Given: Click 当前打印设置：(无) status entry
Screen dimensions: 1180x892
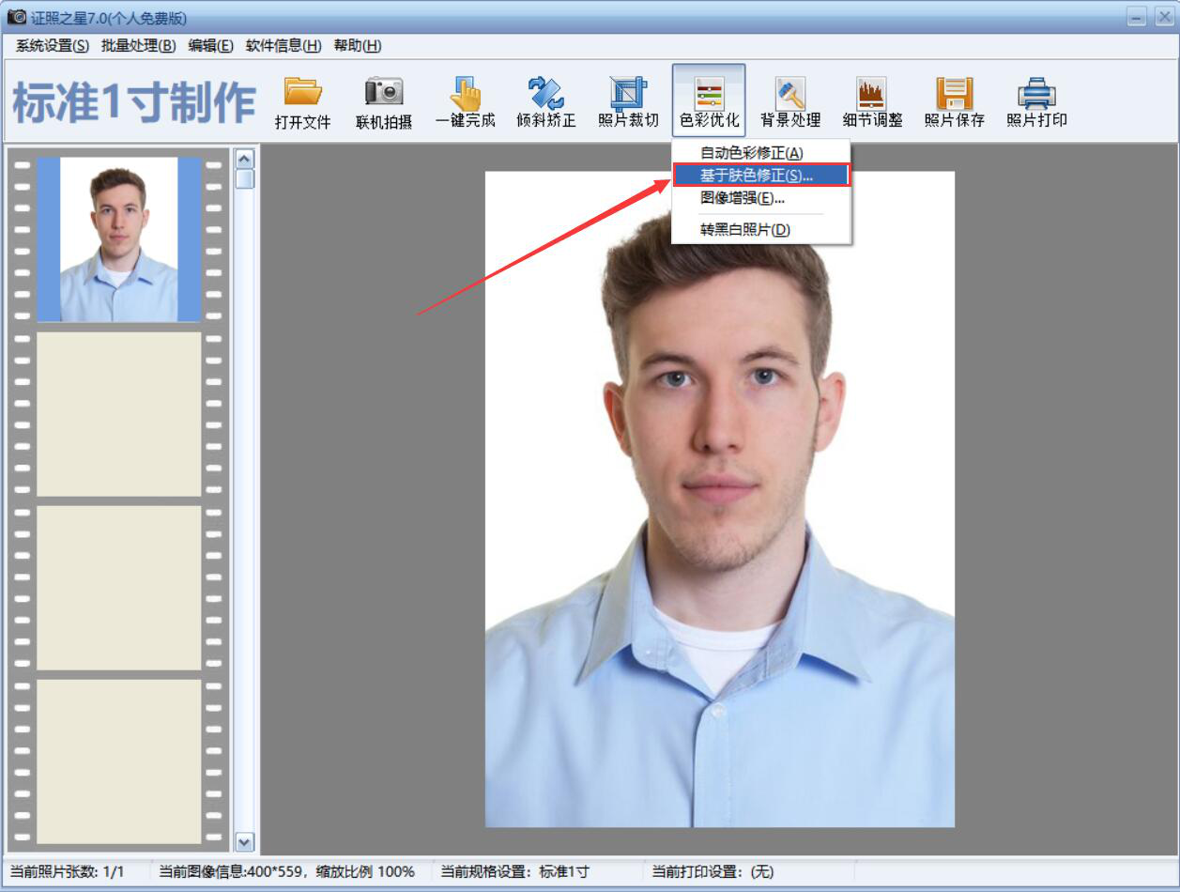Looking at the screenshot, I should tap(713, 871).
